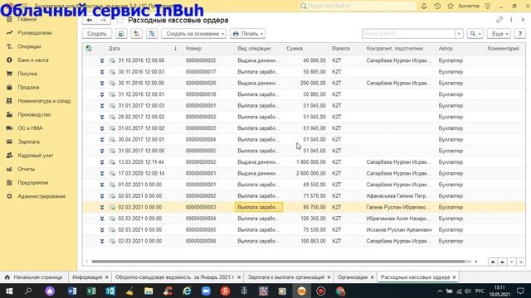This screenshot has height=298, width=531.
Task: Open the Еще dropdown menu
Action: tap(499, 34)
